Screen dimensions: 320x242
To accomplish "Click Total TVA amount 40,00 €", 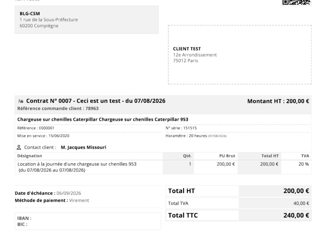I will point(301,203).
